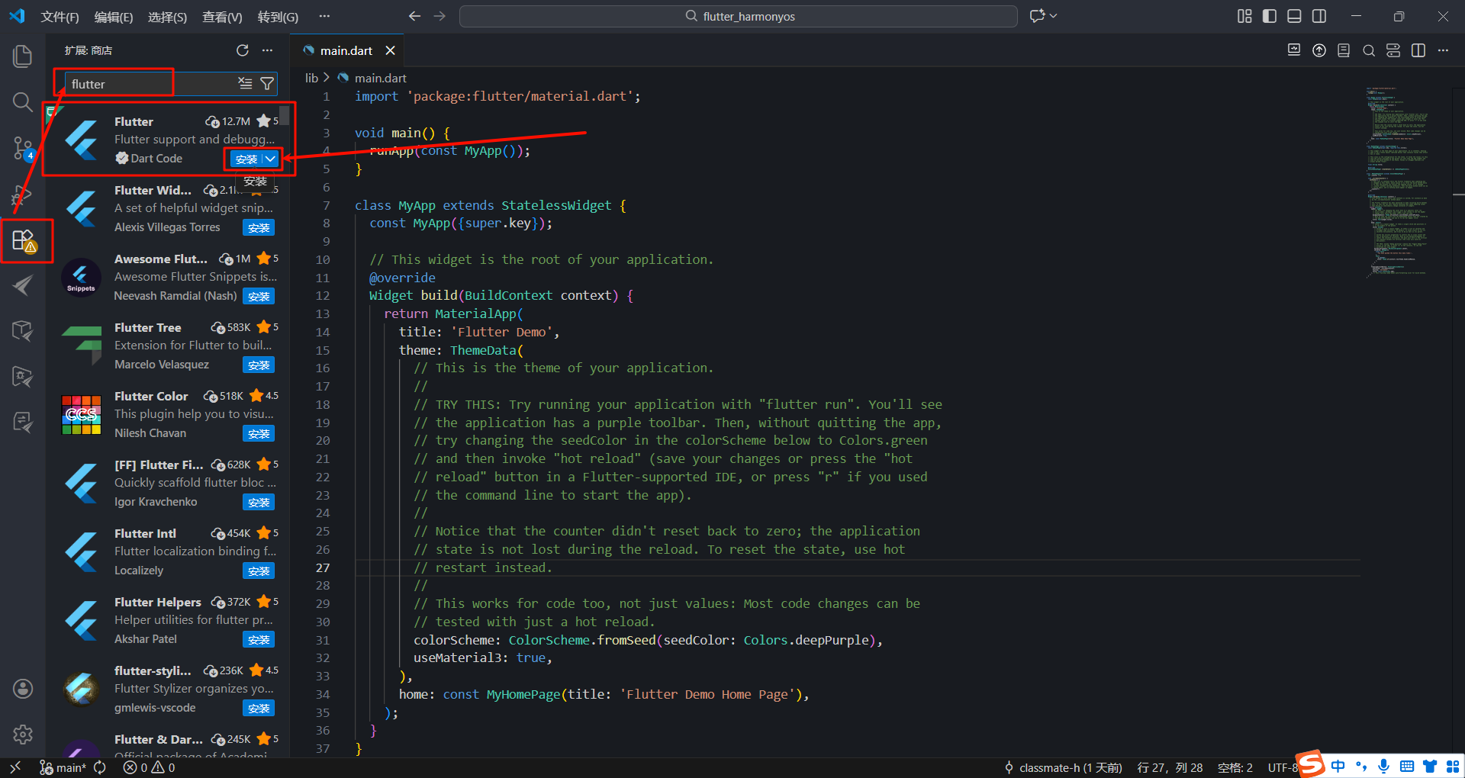1465x778 pixels.
Task: Install Flutter Intl extension
Action: [x=259, y=571]
